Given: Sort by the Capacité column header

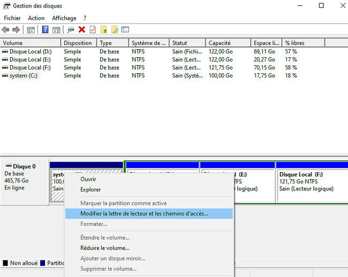Looking at the screenshot, I should (x=220, y=43).
